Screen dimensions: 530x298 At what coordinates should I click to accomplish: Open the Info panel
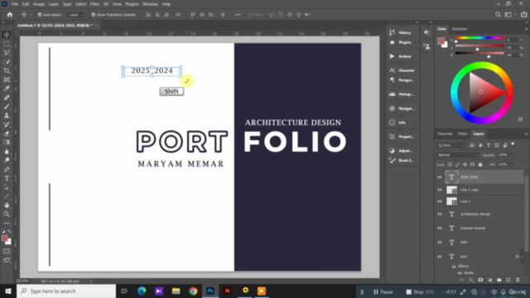(x=398, y=123)
